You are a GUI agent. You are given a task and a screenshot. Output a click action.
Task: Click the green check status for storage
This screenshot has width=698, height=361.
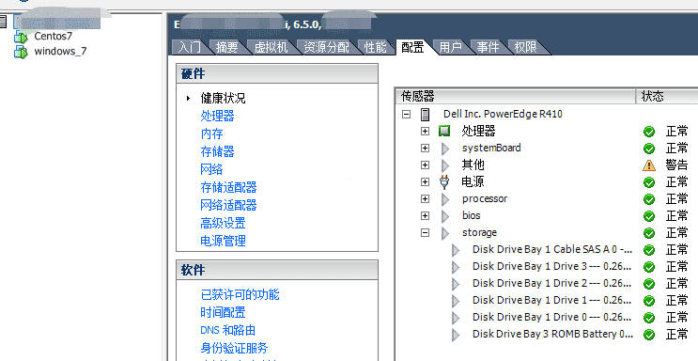coord(649,233)
